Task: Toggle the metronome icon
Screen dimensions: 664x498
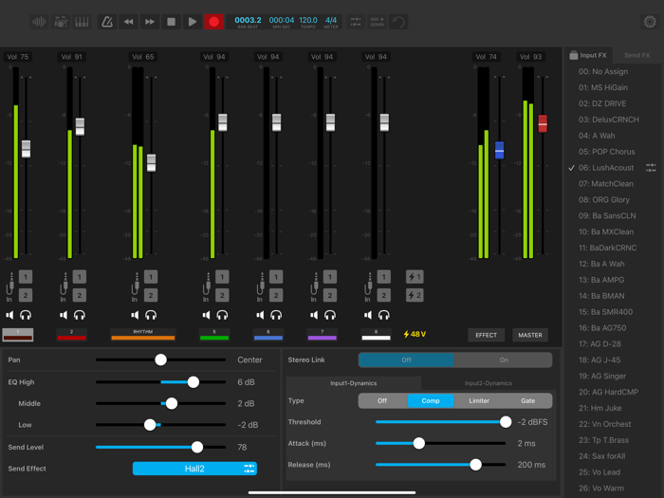Action: [107, 21]
